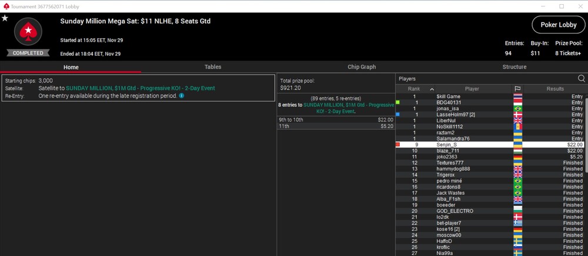Open the Structure tab
The width and height of the screenshot is (588, 256).
pyautogui.click(x=514, y=67)
